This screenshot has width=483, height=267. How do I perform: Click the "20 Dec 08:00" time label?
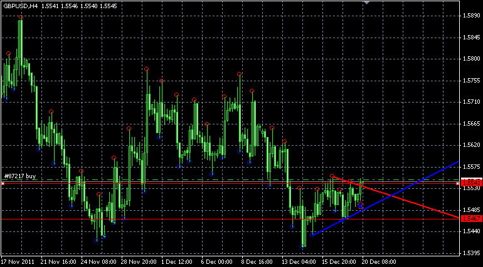click(x=379, y=262)
